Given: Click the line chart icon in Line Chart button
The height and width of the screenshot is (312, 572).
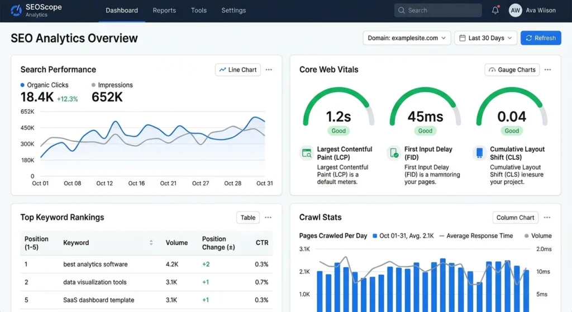Looking at the screenshot, I should (x=222, y=70).
